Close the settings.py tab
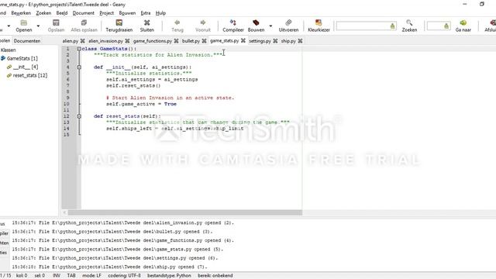Screen dimensions: 496x279 click(x=275, y=41)
